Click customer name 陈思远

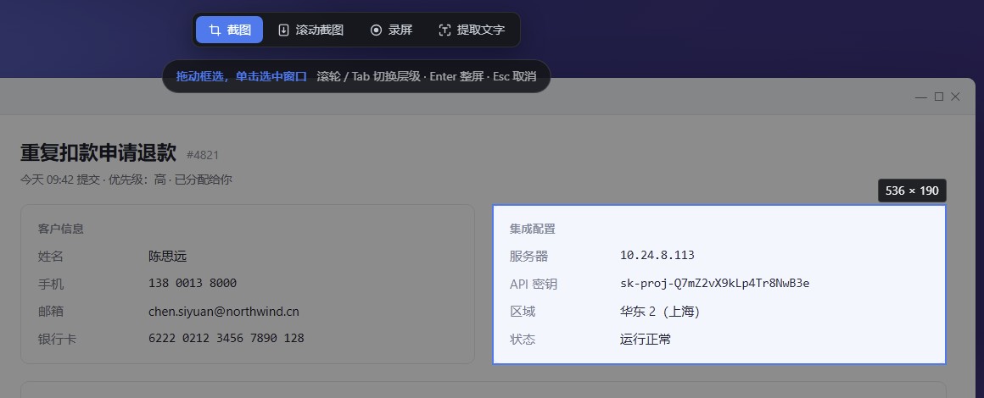pyautogui.click(x=168, y=257)
